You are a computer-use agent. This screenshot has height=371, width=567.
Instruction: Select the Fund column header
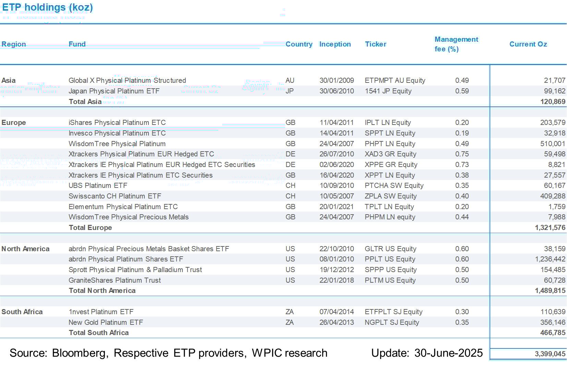tap(77, 44)
